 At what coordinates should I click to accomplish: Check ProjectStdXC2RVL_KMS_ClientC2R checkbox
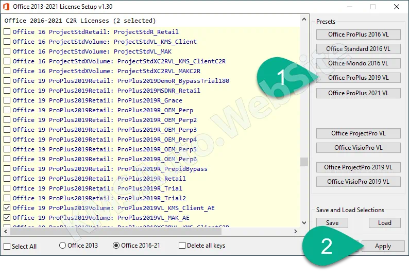point(7,61)
